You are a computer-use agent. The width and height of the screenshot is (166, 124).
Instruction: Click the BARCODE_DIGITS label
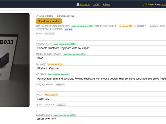pyautogui.click(x=44, y=115)
